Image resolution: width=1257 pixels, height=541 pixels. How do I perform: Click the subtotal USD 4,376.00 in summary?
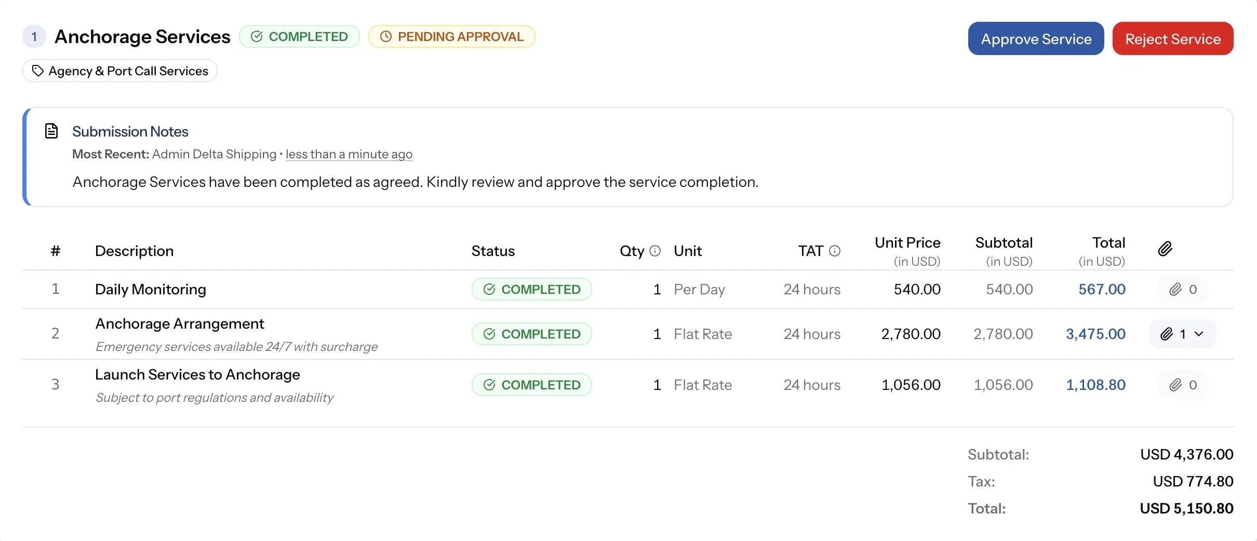1187,454
